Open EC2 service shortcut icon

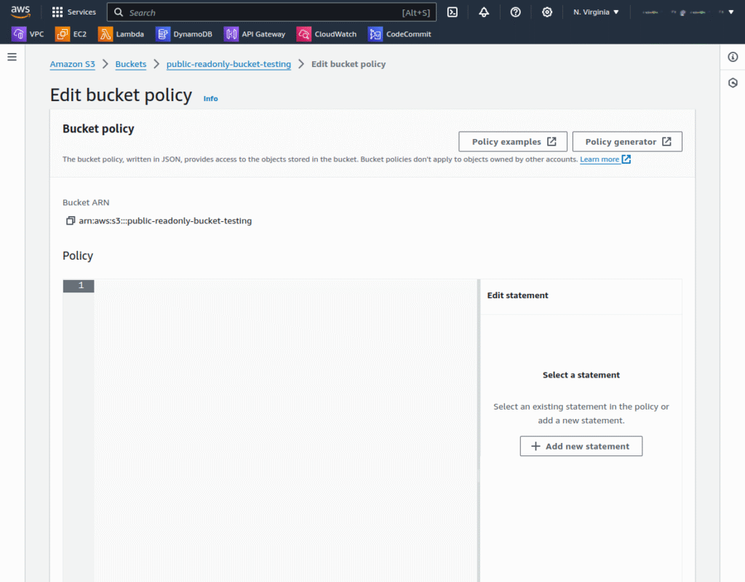click(x=63, y=34)
